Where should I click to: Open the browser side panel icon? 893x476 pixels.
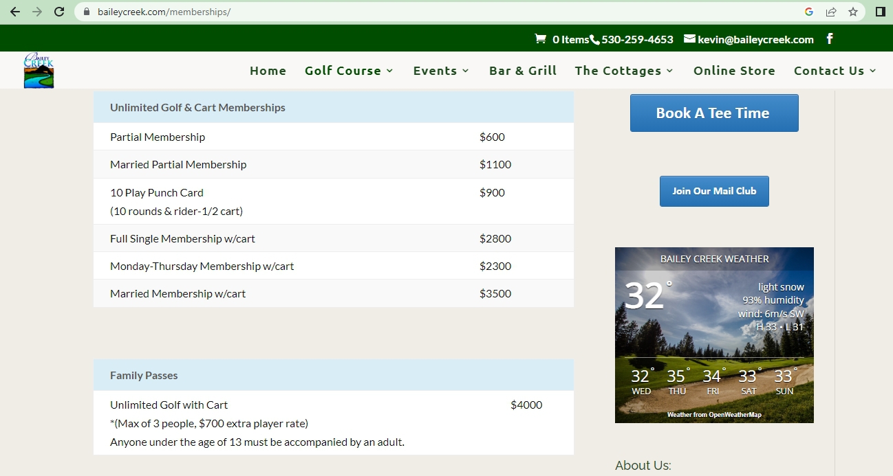880,12
